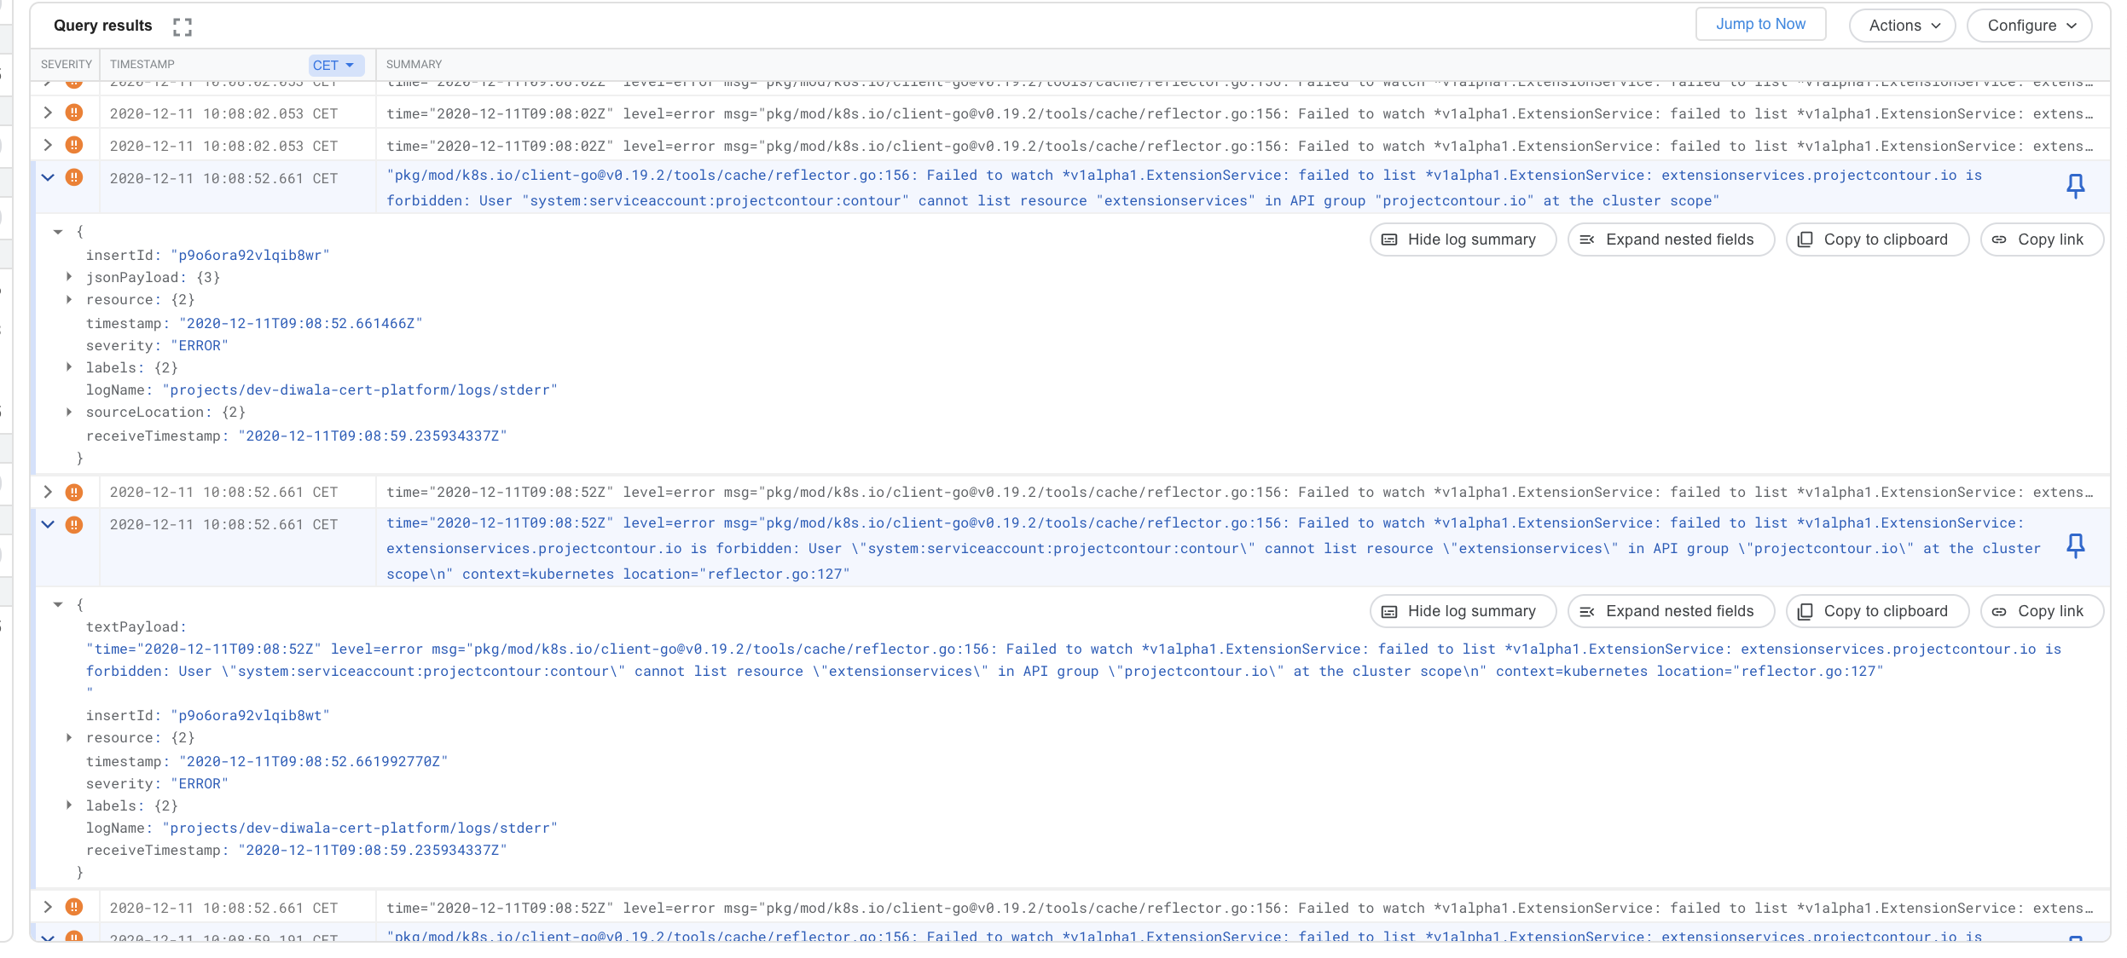The image size is (2127, 958).
Task: Expand resource: {2} in the jsonPayload entry
Action: (x=69, y=299)
